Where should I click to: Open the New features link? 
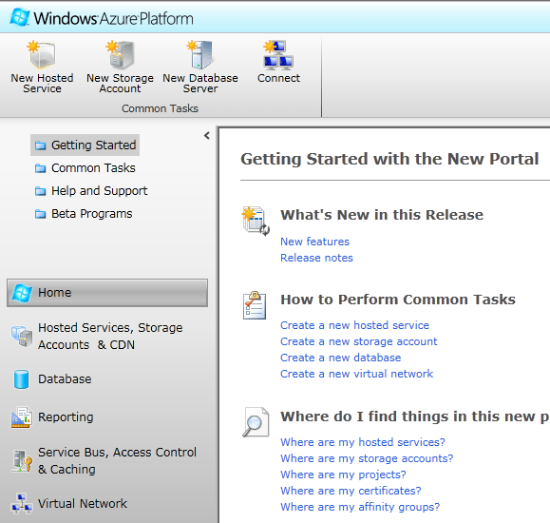click(x=315, y=242)
